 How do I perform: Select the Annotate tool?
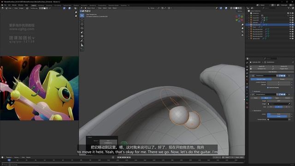(x=82, y=41)
